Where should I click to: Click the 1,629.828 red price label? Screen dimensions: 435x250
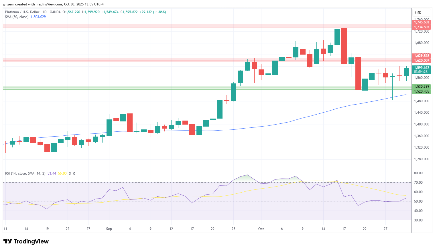pos(422,56)
